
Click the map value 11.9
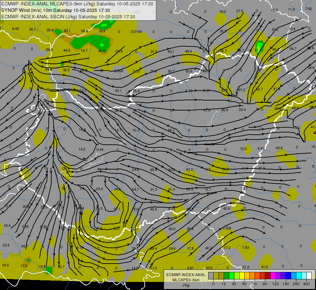291,9
